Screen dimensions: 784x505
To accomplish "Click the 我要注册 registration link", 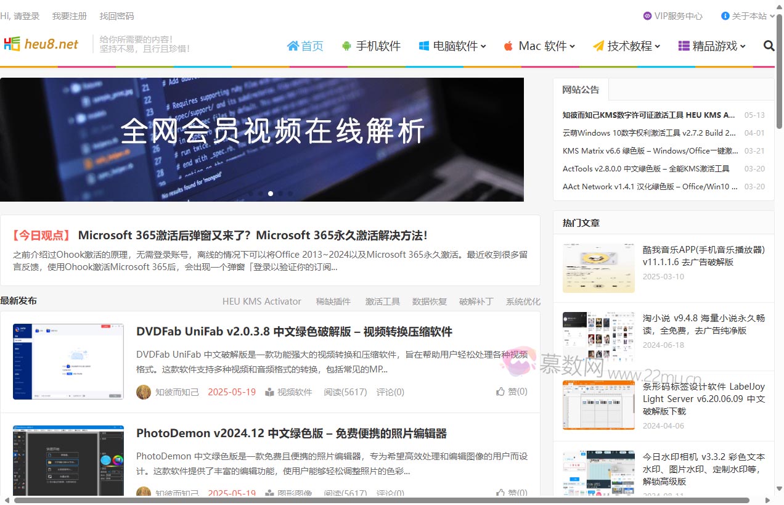I will pyautogui.click(x=69, y=16).
